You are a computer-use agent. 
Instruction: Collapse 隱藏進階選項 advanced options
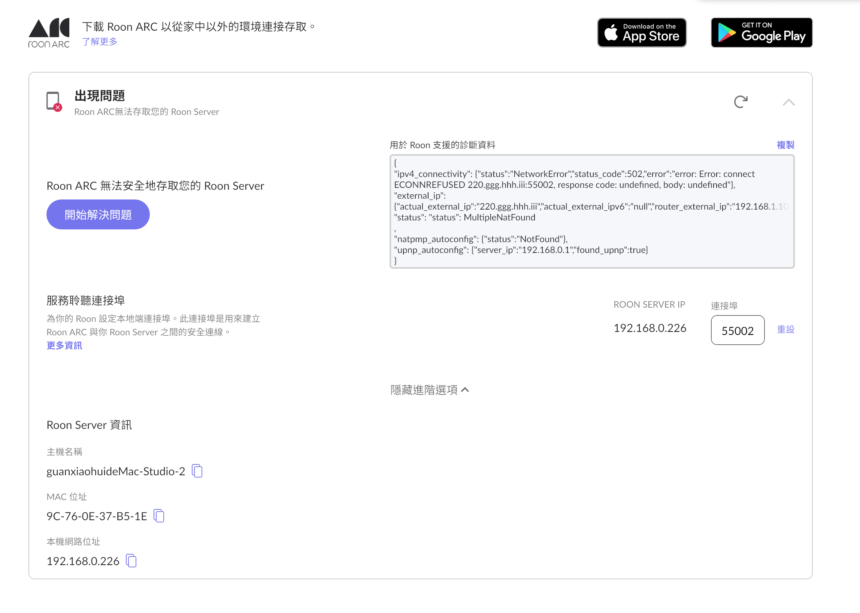click(x=430, y=390)
